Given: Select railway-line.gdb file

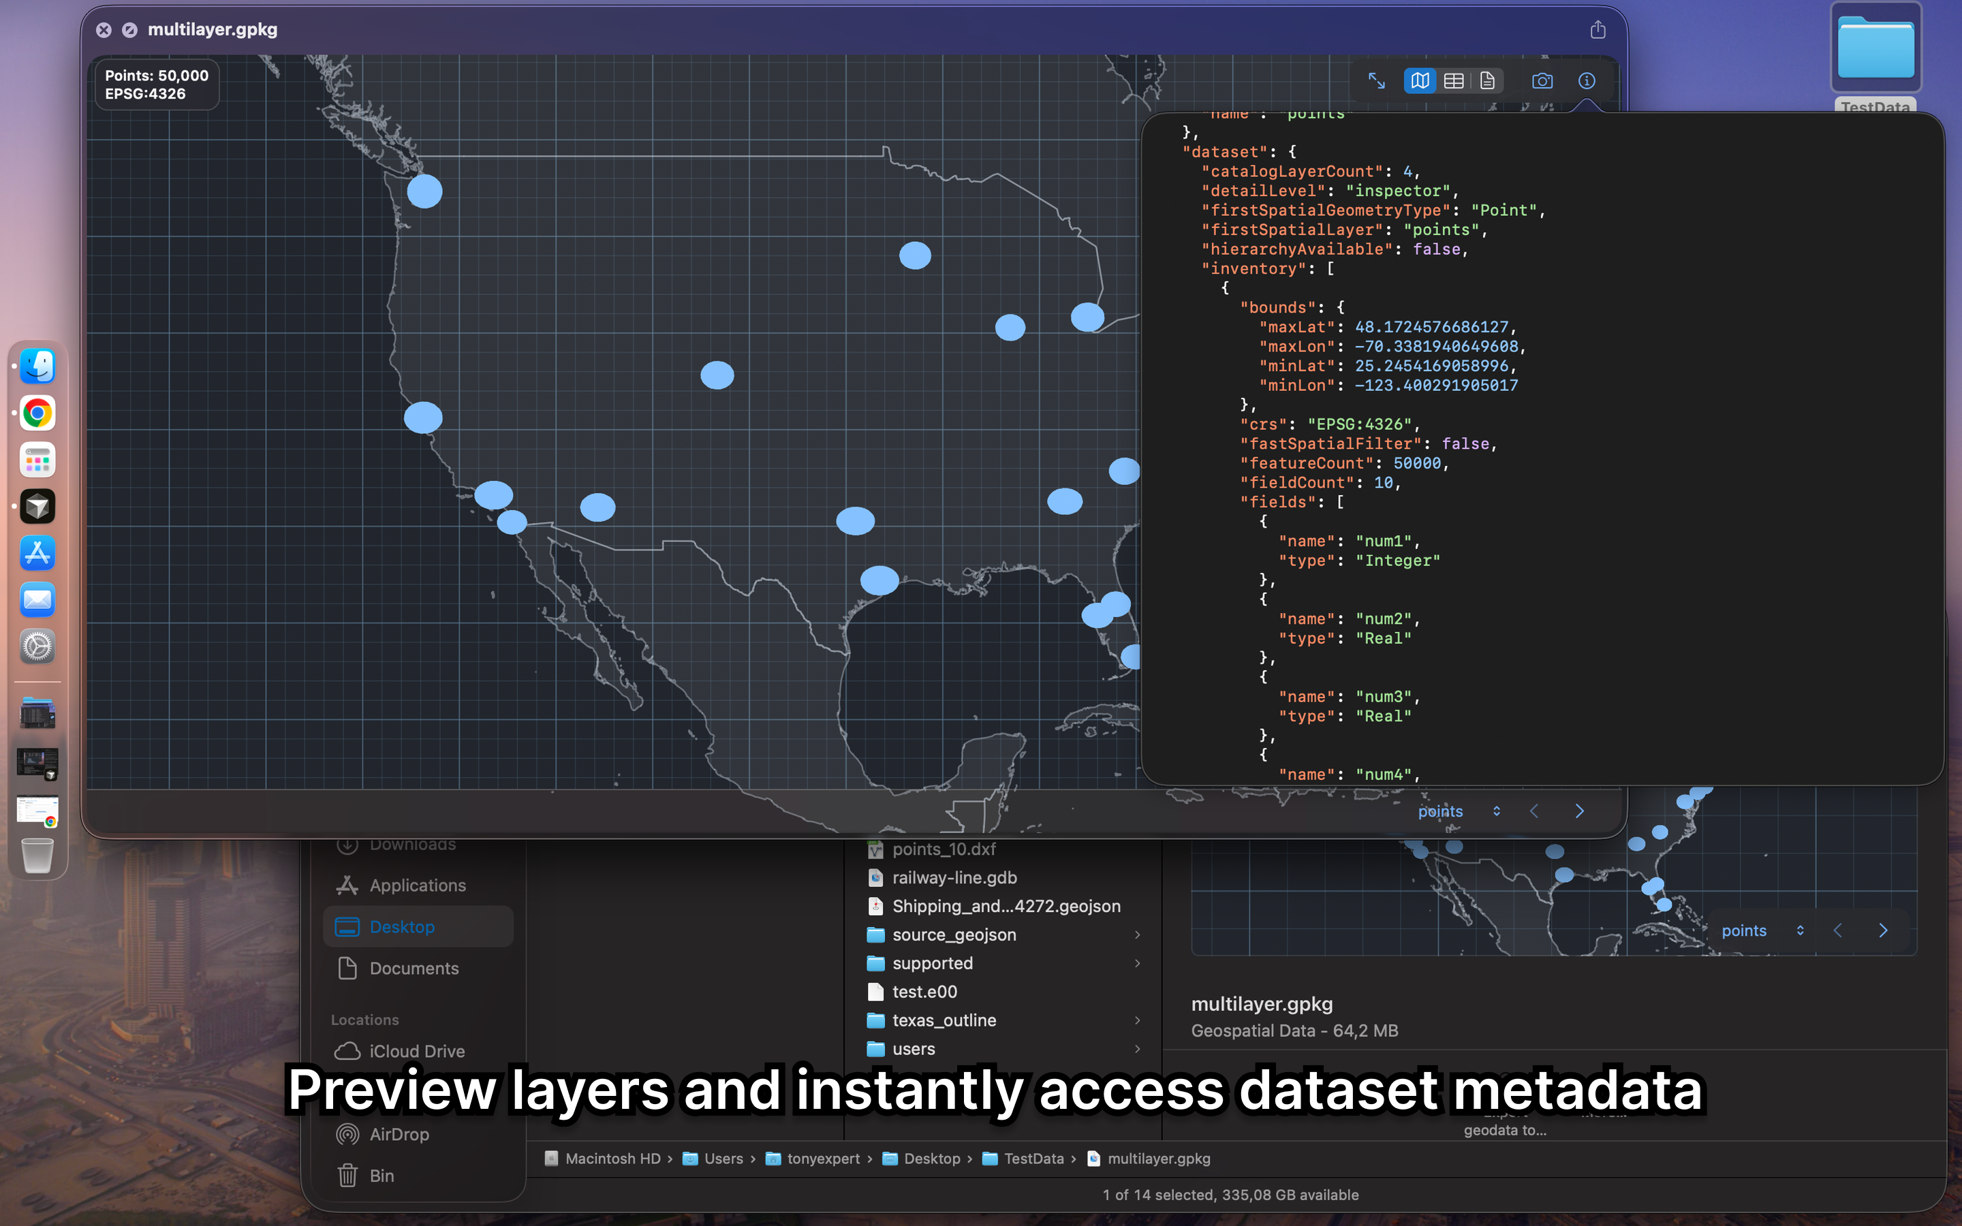Looking at the screenshot, I should coord(954,877).
